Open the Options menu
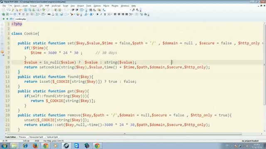Screen dimensions: 266x149 tap(97, 6)
